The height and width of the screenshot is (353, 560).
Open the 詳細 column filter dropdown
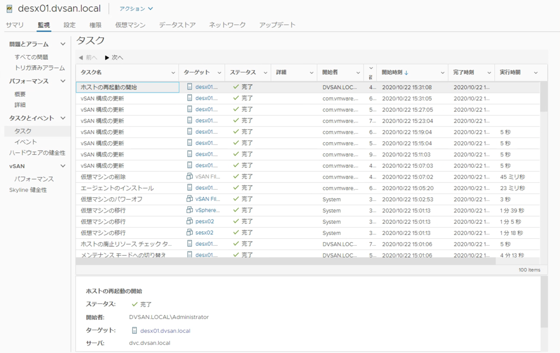(x=311, y=73)
